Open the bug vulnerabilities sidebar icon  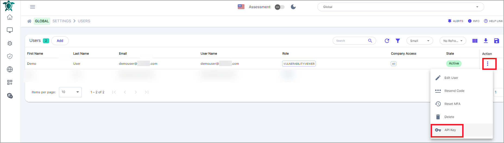[10, 43]
